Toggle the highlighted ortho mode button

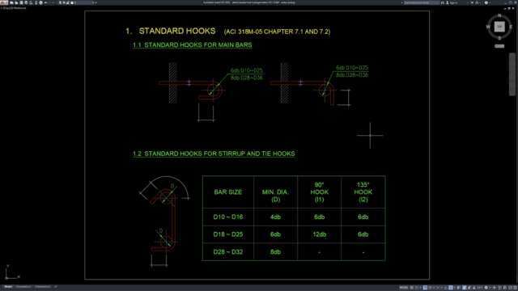[425, 288]
